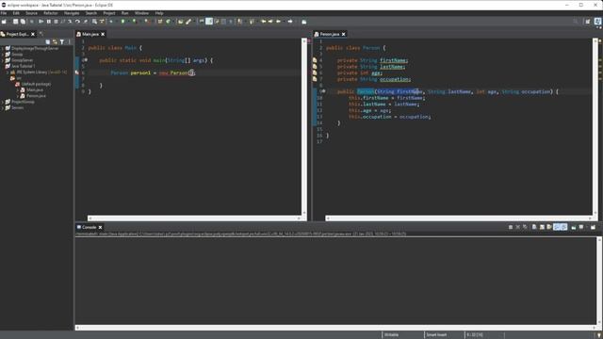Open the Run menu
The width and height of the screenshot is (603, 339).
click(x=124, y=13)
